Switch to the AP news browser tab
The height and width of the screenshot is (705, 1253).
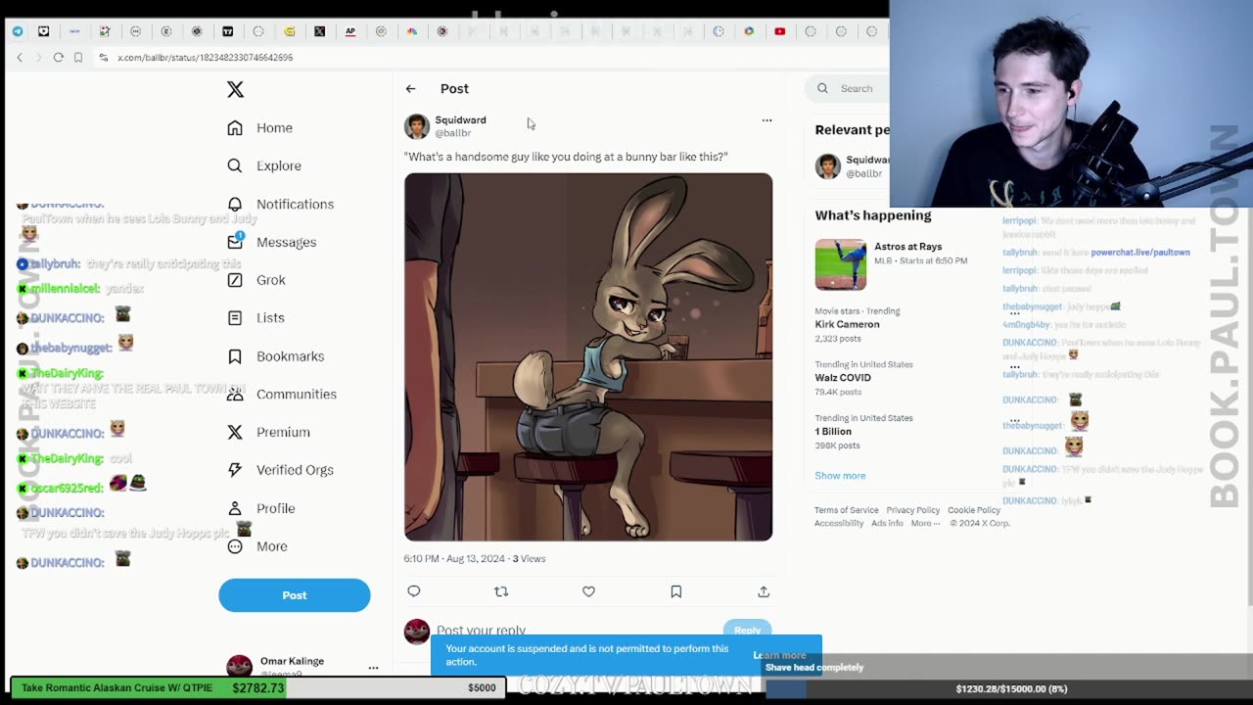coord(350,31)
